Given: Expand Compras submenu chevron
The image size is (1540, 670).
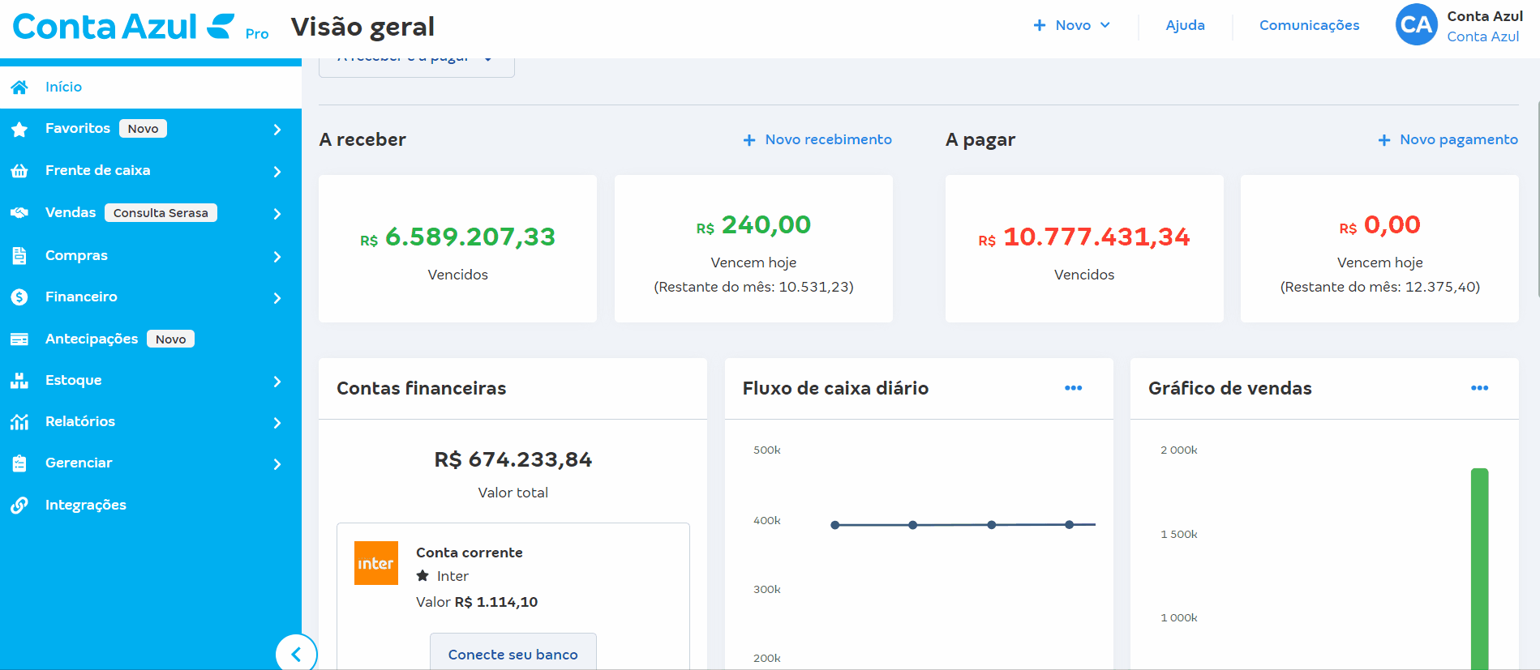Looking at the screenshot, I should 277,257.
